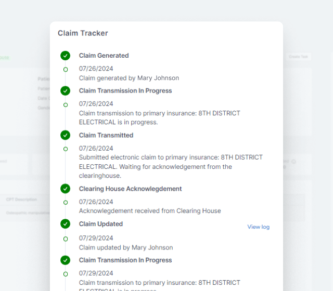
Task: Click the check icon beside Claim Transmitted
Action: (x=65, y=135)
